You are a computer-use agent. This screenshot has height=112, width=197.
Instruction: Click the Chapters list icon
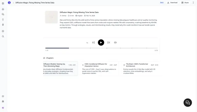tap(44, 58)
